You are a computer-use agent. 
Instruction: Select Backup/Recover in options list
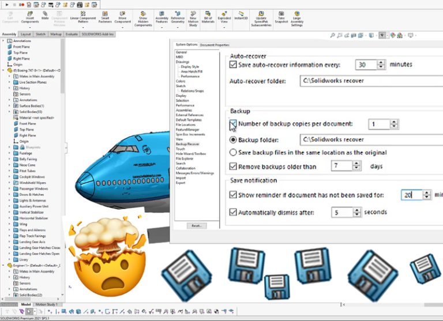[187, 144]
